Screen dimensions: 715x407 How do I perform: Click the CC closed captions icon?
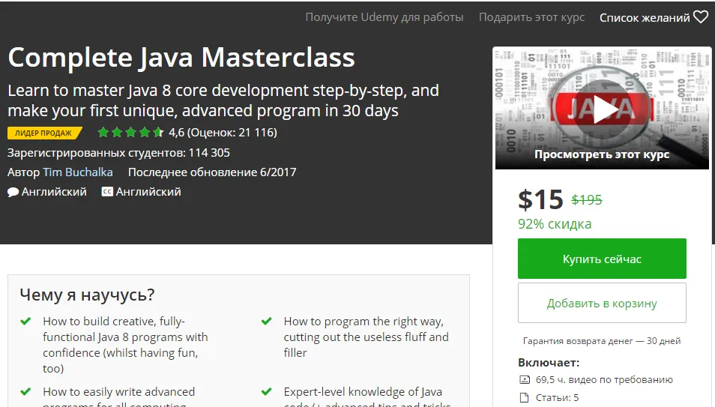click(x=107, y=192)
